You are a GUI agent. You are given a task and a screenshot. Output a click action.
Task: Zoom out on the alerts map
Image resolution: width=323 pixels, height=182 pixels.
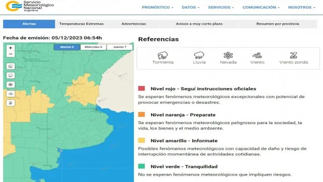point(11,54)
